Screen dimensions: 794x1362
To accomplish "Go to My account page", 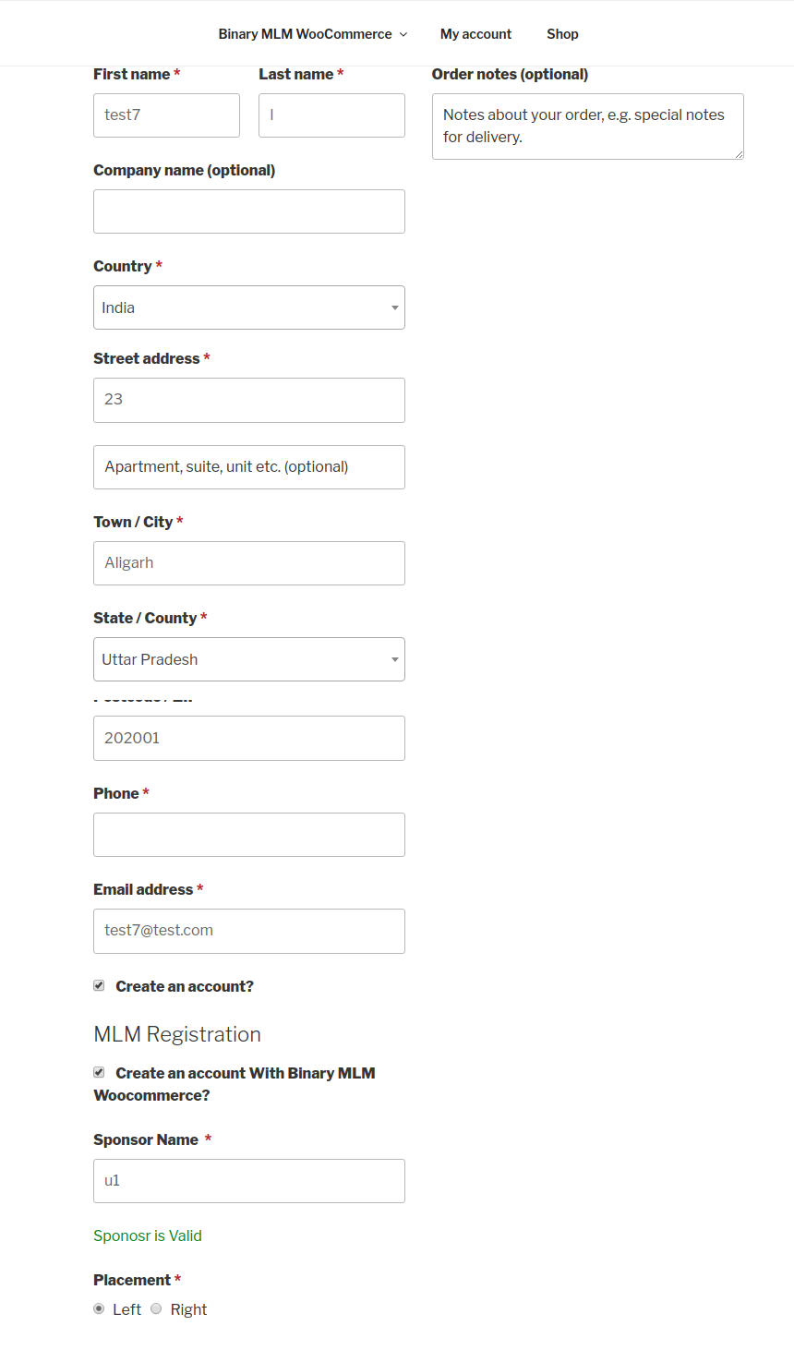I will point(475,34).
